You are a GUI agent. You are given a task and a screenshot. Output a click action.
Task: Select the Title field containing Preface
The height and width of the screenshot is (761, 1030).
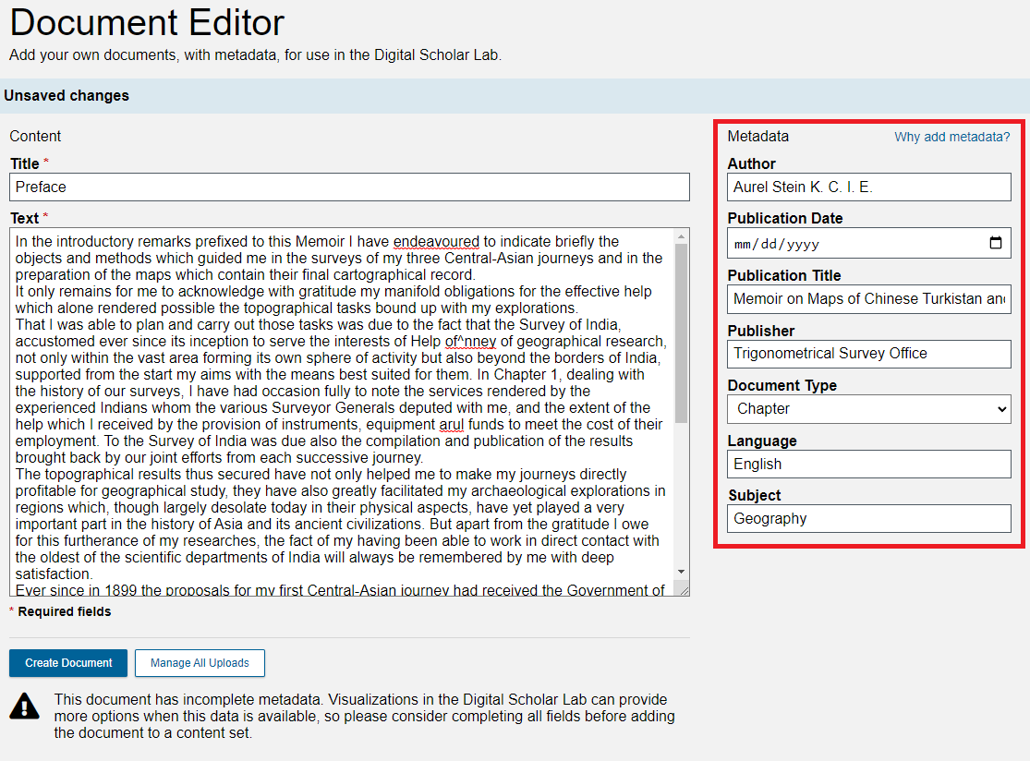coord(348,187)
